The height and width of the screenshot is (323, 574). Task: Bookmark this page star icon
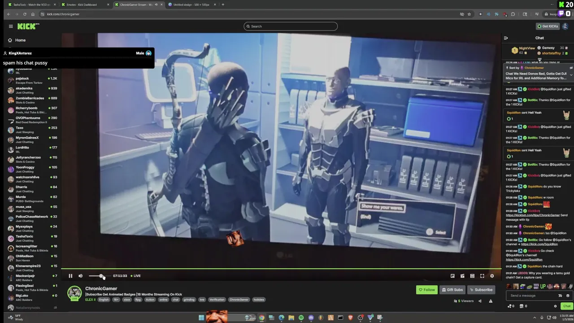[x=469, y=14]
